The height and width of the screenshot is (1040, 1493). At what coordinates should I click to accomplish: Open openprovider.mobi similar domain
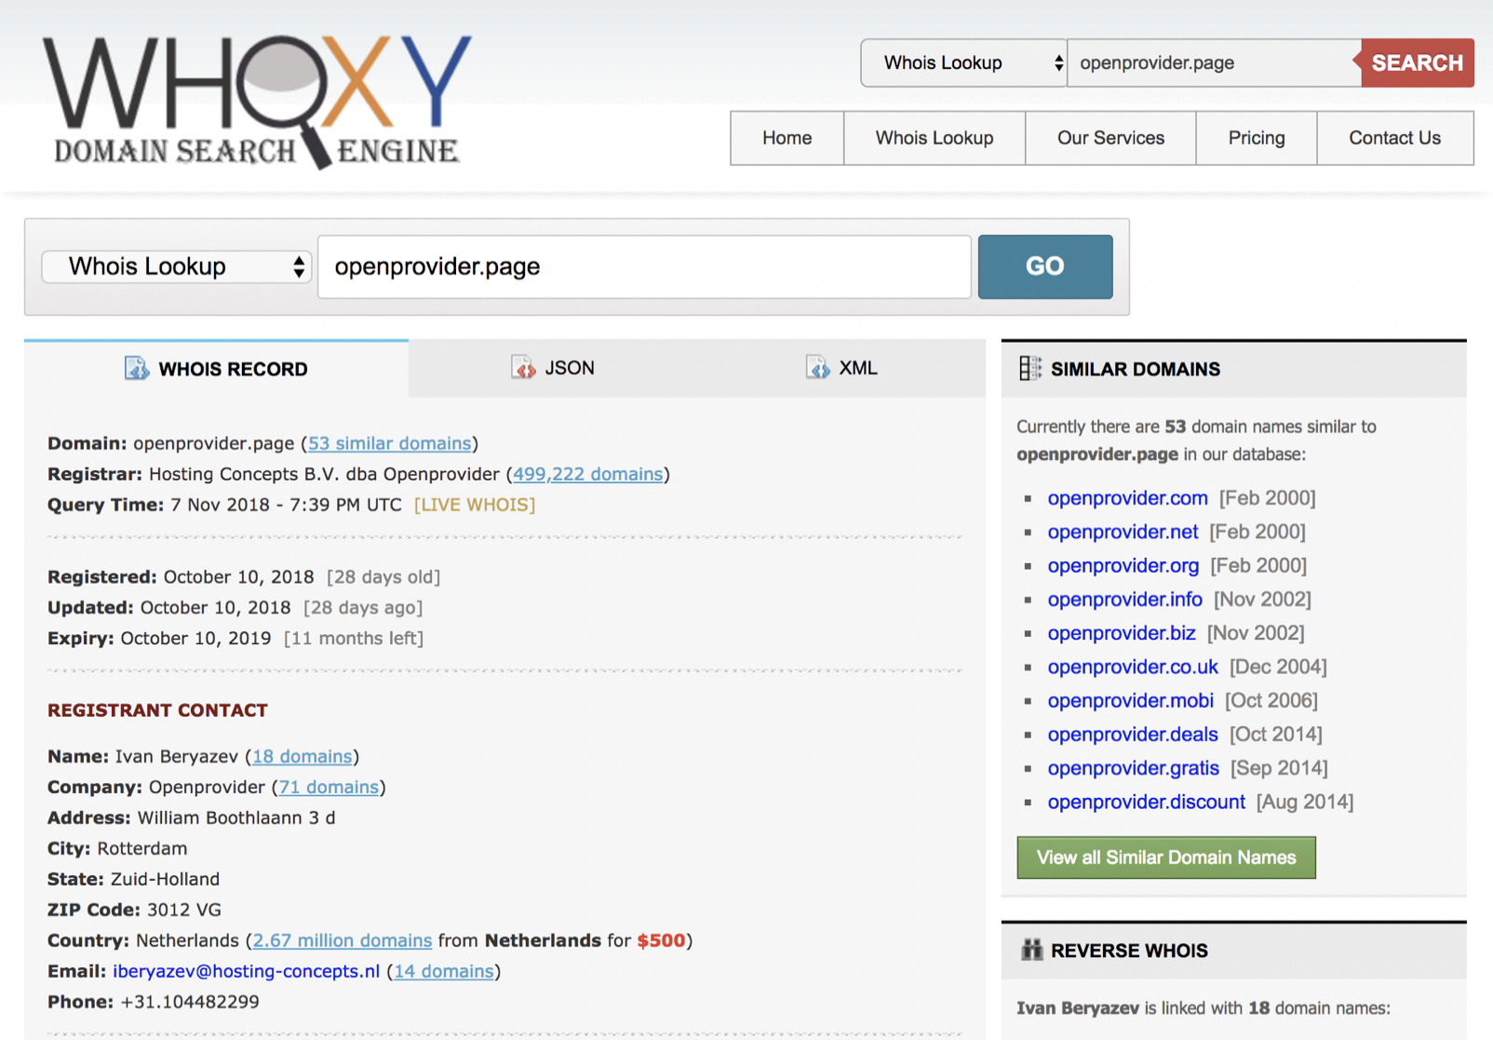click(x=1130, y=700)
